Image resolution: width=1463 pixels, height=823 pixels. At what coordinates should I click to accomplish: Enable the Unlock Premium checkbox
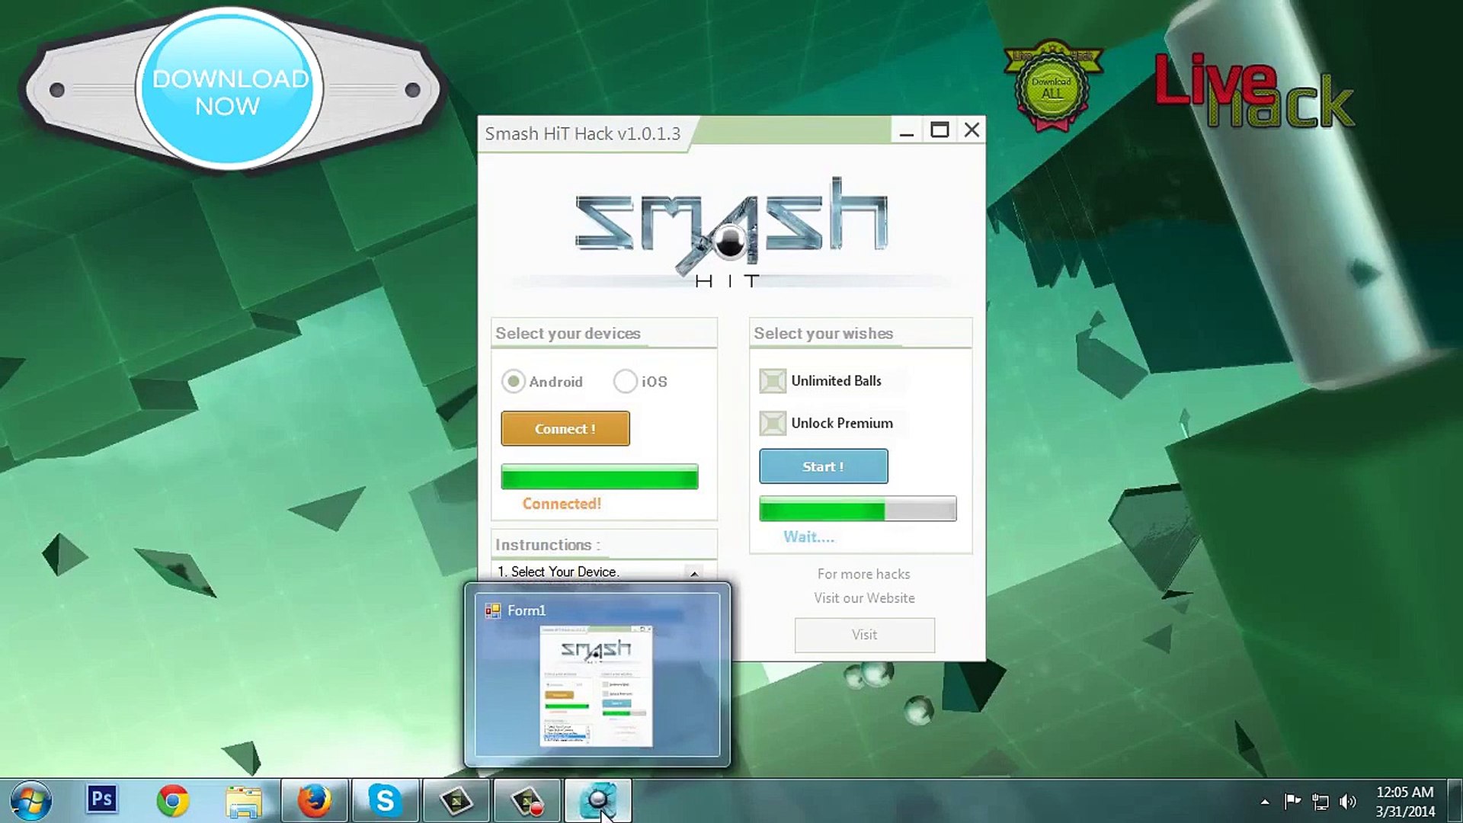772,423
